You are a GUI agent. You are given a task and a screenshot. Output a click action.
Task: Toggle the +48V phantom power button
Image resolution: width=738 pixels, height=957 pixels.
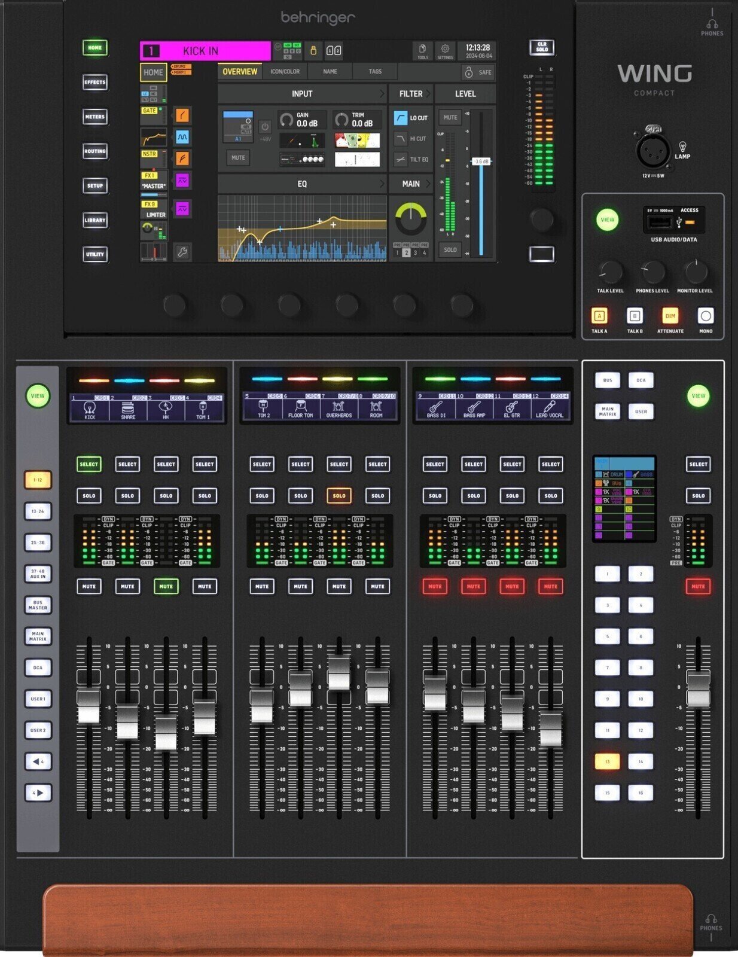pos(265,127)
